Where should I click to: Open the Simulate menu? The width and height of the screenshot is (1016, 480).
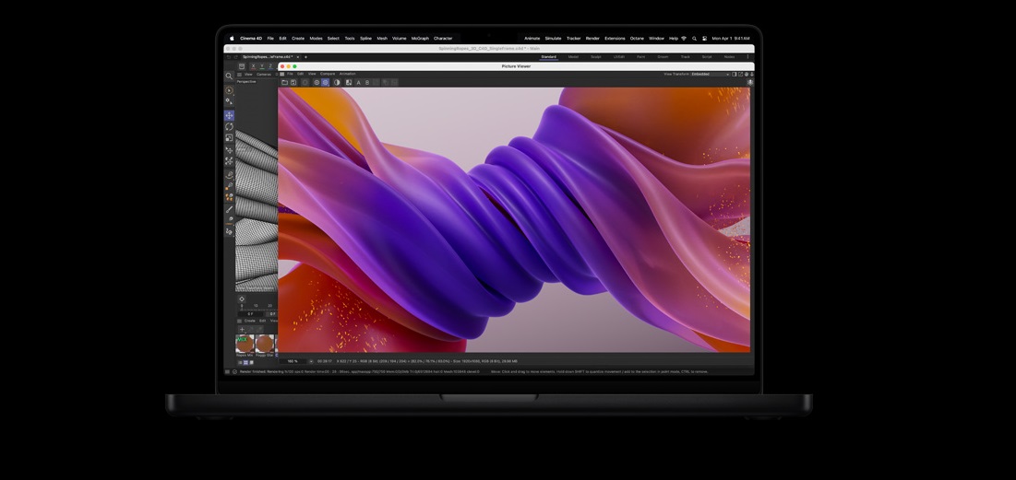(553, 38)
